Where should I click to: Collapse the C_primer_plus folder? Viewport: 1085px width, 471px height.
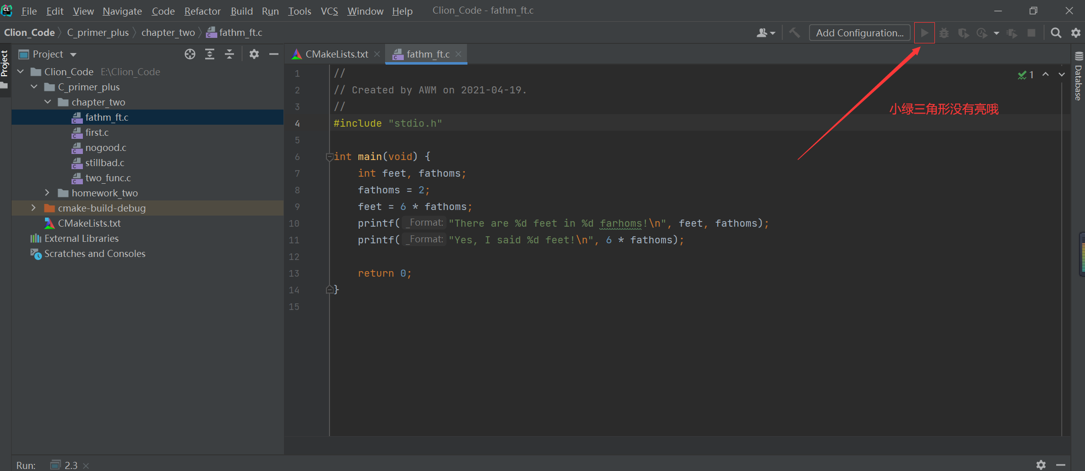34,87
